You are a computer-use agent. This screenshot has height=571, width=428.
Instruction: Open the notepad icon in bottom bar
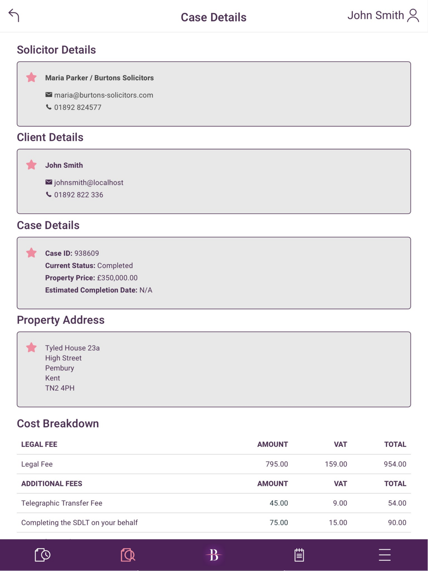tap(299, 555)
